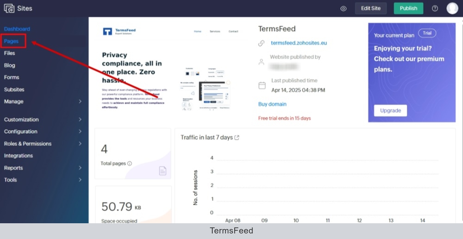Click the calendar icon beside Last published time
463x239 pixels.
pos(262,86)
